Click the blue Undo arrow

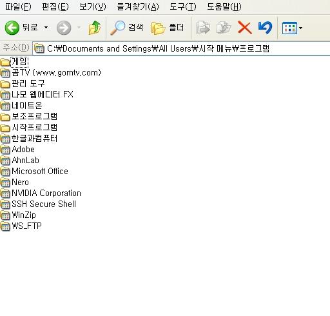[266, 28]
